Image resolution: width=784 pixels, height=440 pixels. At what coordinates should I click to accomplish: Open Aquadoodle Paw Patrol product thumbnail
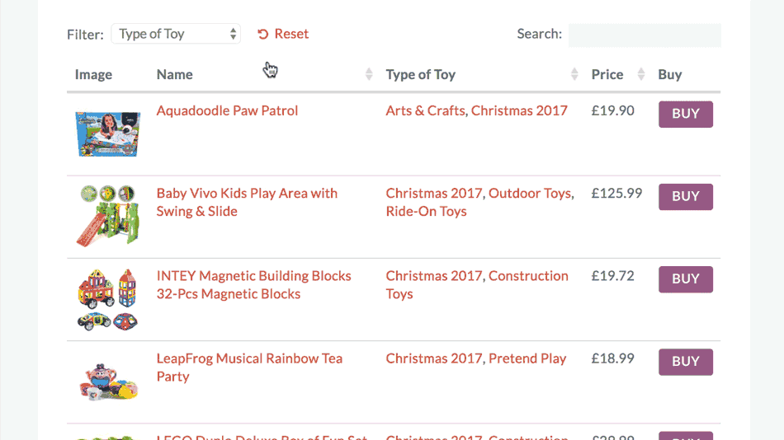(108, 133)
